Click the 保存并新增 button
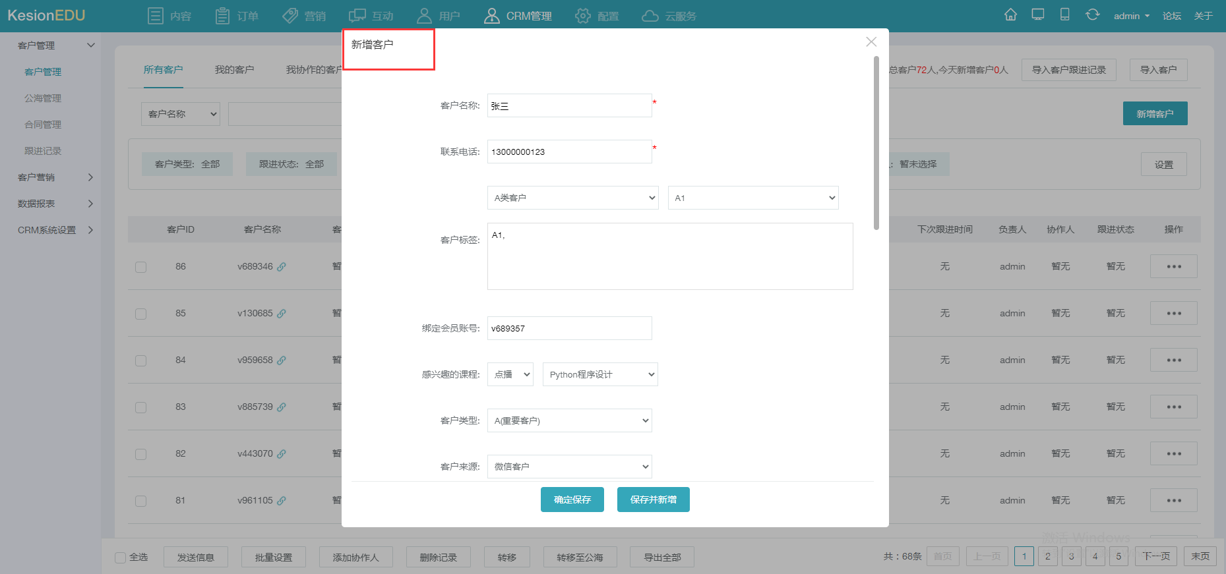The width and height of the screenshot is (1226, 574). 654,500
